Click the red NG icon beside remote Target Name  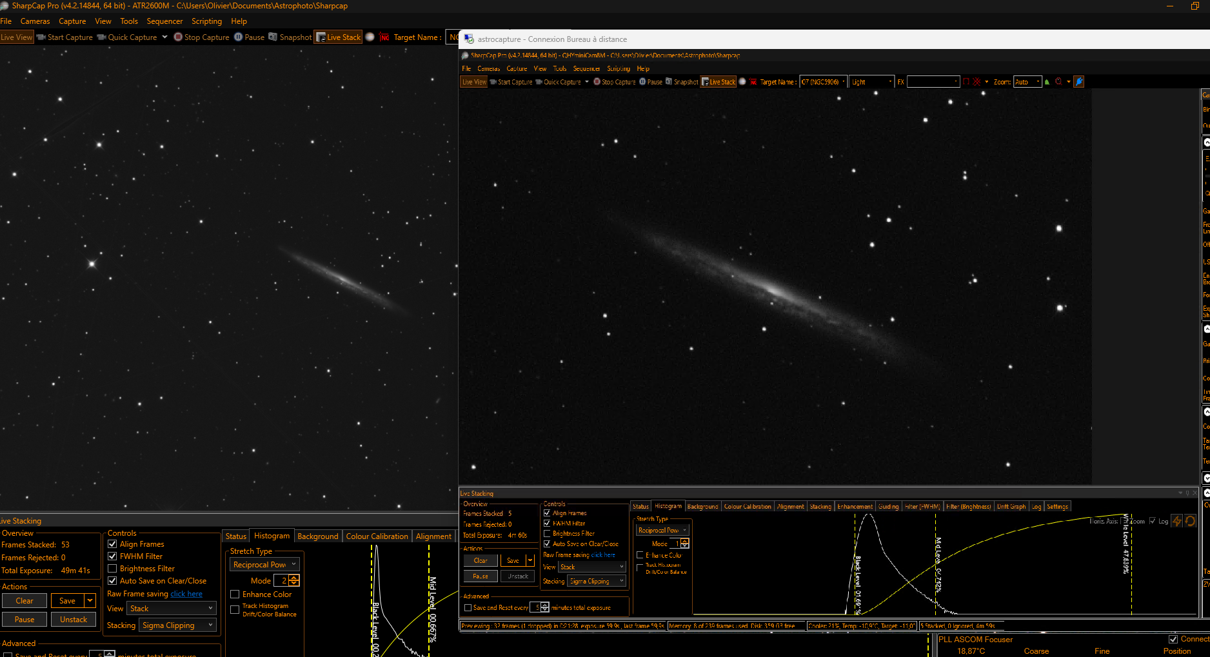[753, 82]
